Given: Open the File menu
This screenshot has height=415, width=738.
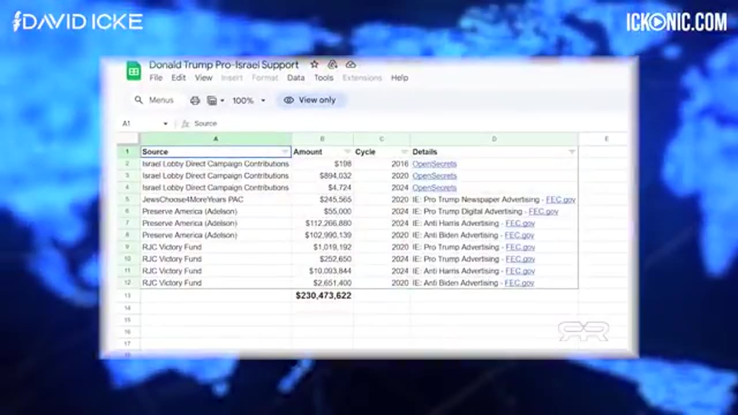Looking at the screenshot, I should pyautogui.click(x=156, y=78).
